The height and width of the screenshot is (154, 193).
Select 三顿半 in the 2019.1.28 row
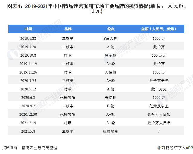click(x=68, y=39)
